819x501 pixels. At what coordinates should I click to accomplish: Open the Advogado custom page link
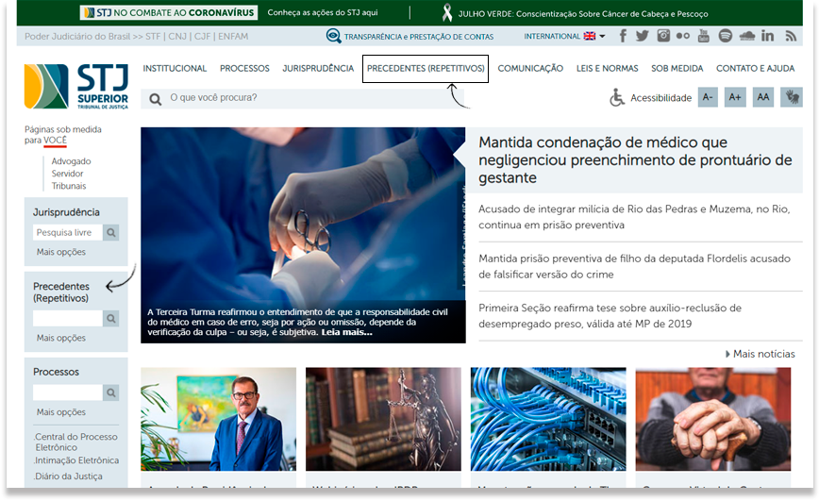coord(71,161)
